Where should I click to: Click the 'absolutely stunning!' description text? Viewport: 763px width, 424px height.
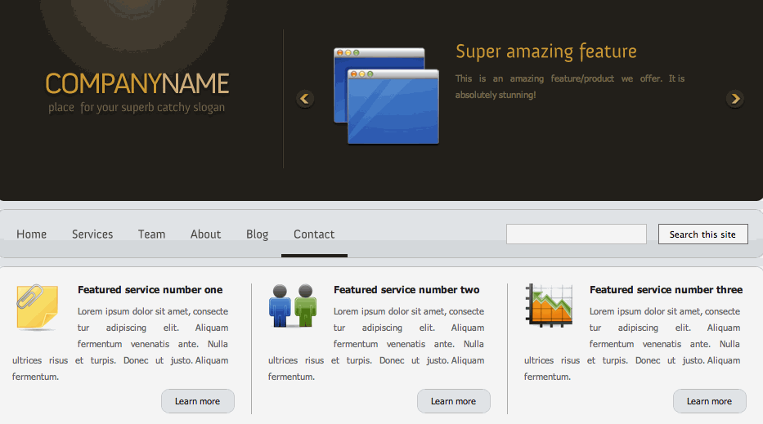[496, 95]
